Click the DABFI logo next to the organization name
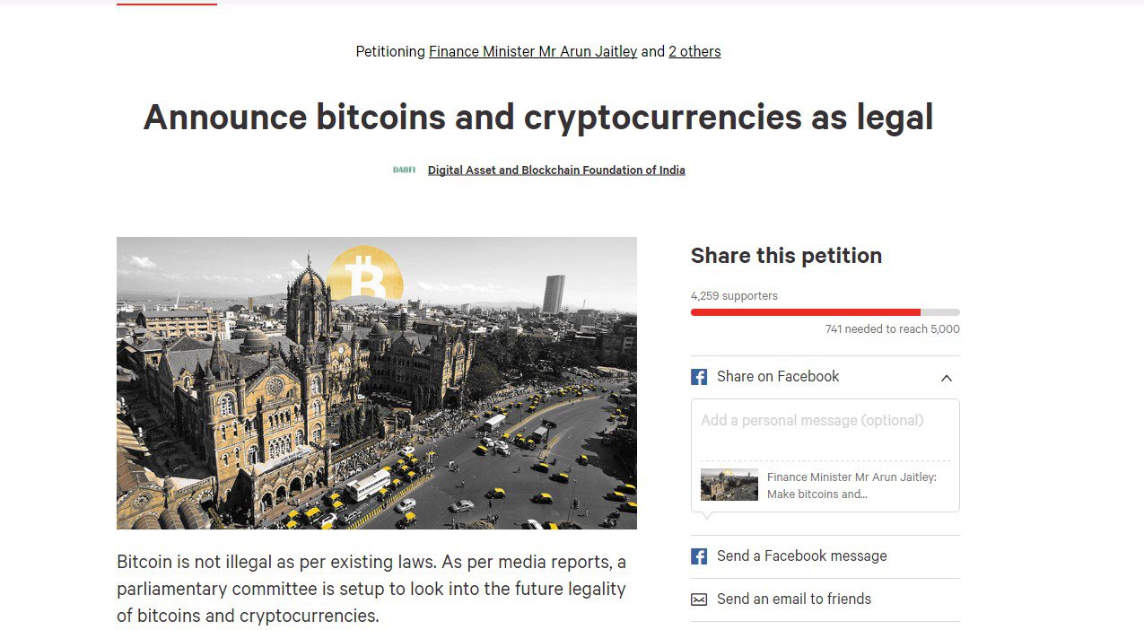This screenshot has width=1144, height=630. pos(404,170)
